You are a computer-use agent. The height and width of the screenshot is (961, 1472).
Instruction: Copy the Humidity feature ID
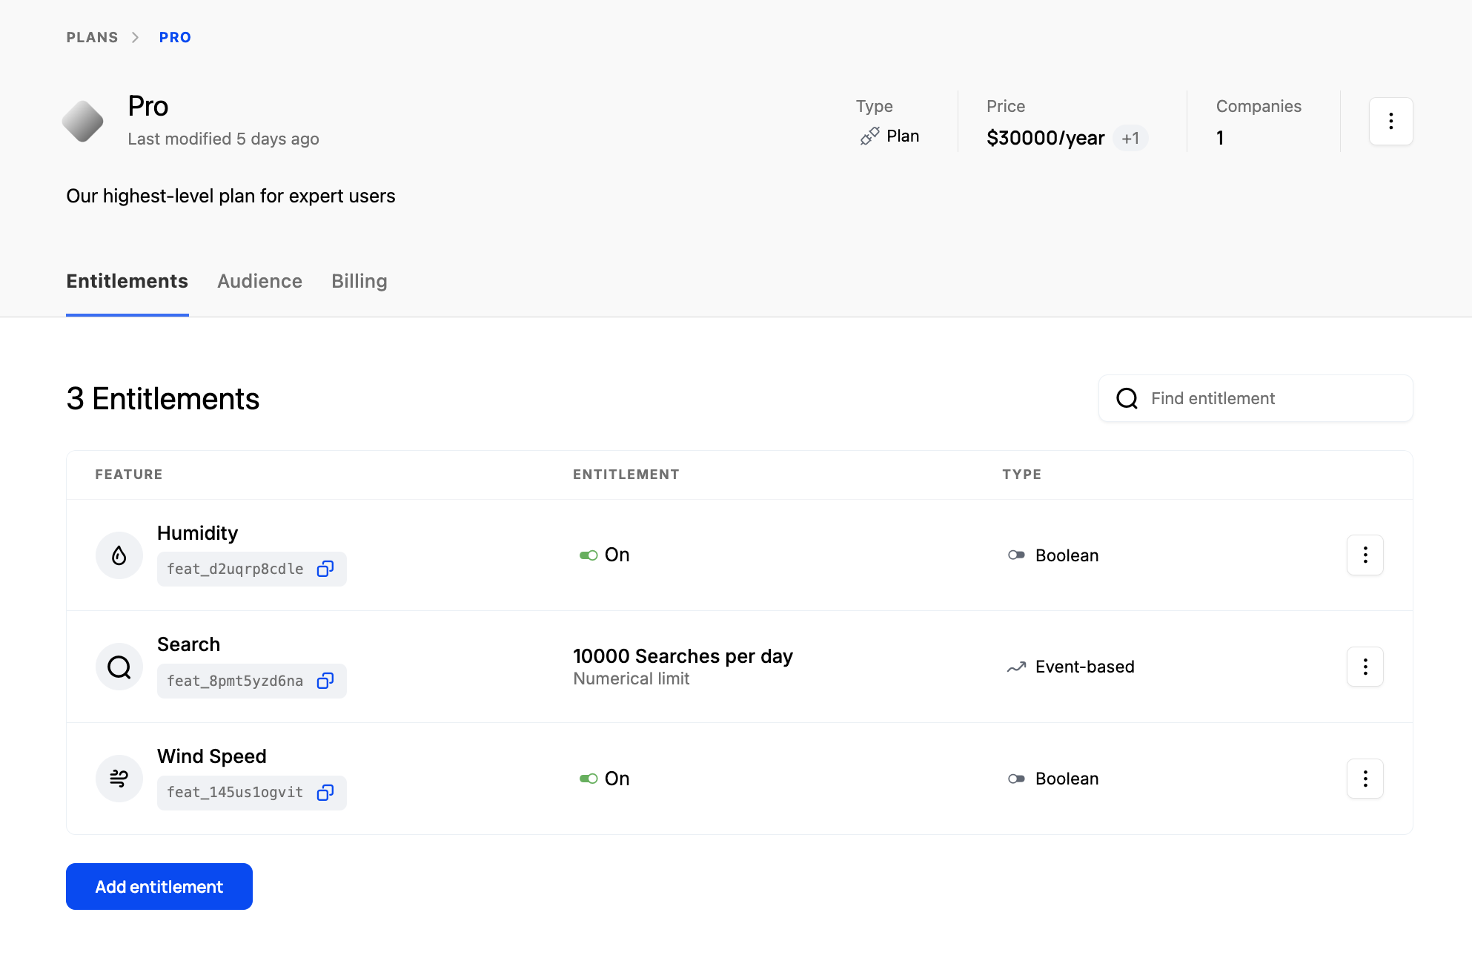(325, 569)
